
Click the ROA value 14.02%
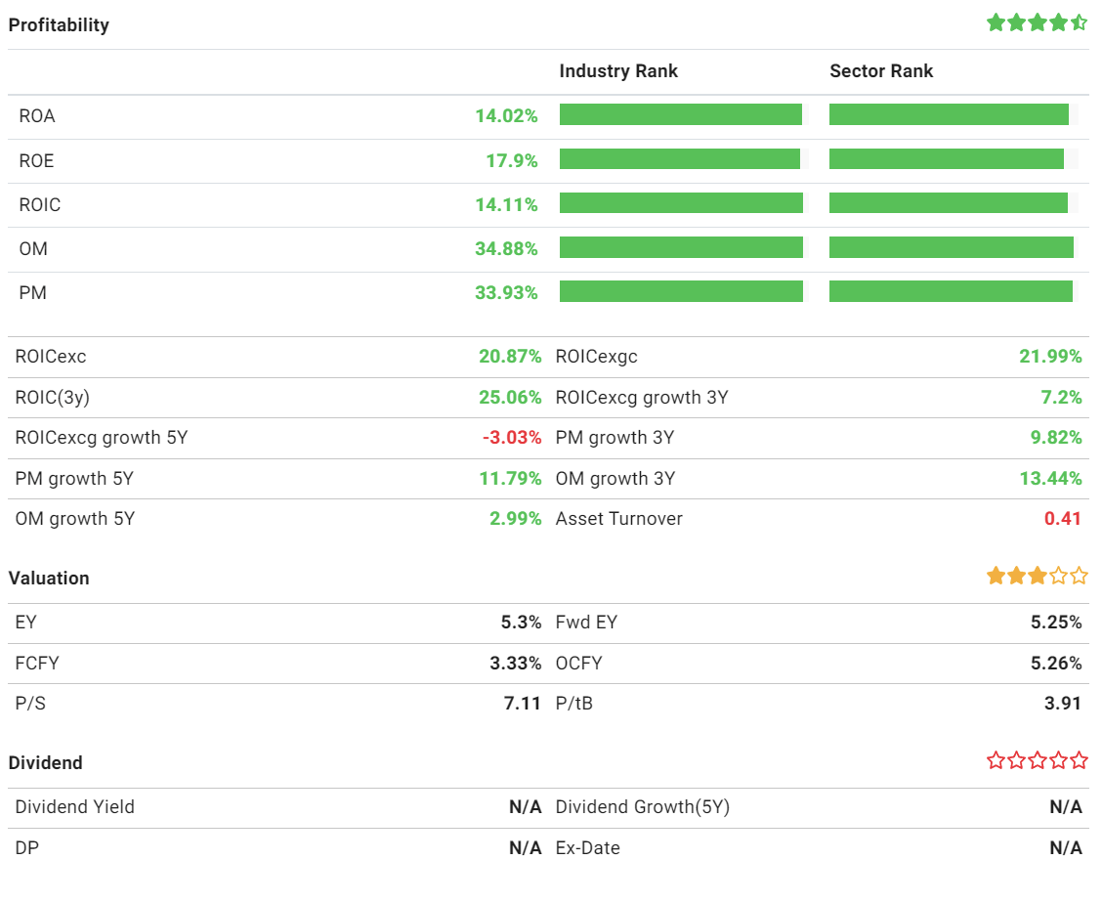[506, 116]
